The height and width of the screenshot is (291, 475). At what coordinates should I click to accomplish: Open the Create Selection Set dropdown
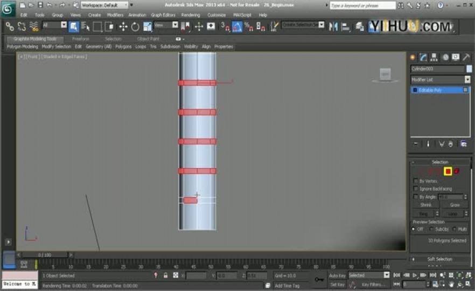[x=303, y=25]
